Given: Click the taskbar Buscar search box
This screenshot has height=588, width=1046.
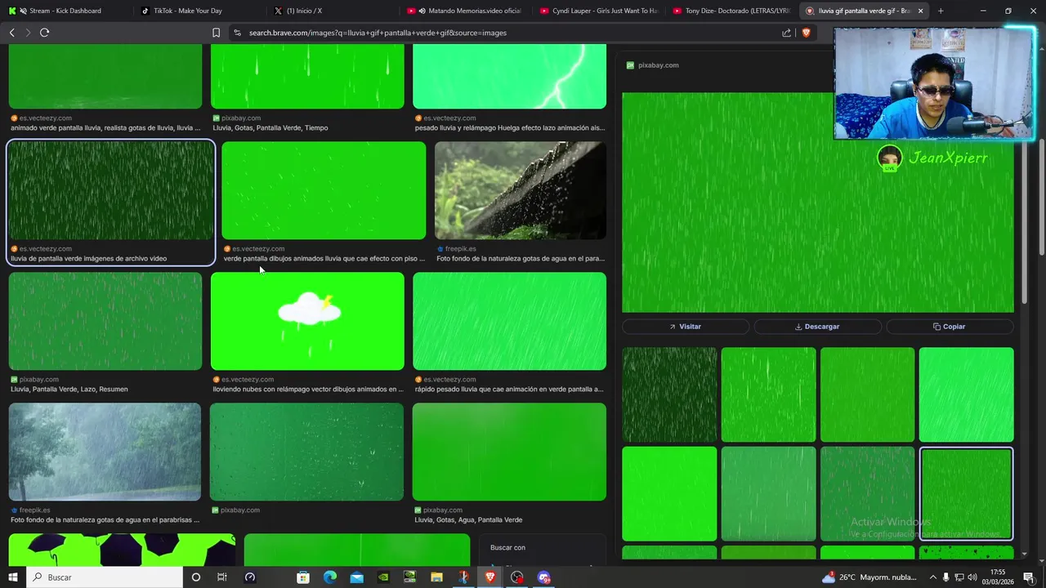Looking at the screenshot, I should click(105, 577).
